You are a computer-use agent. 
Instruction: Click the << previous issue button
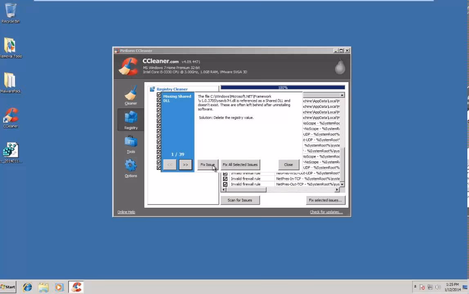(170, 165)
